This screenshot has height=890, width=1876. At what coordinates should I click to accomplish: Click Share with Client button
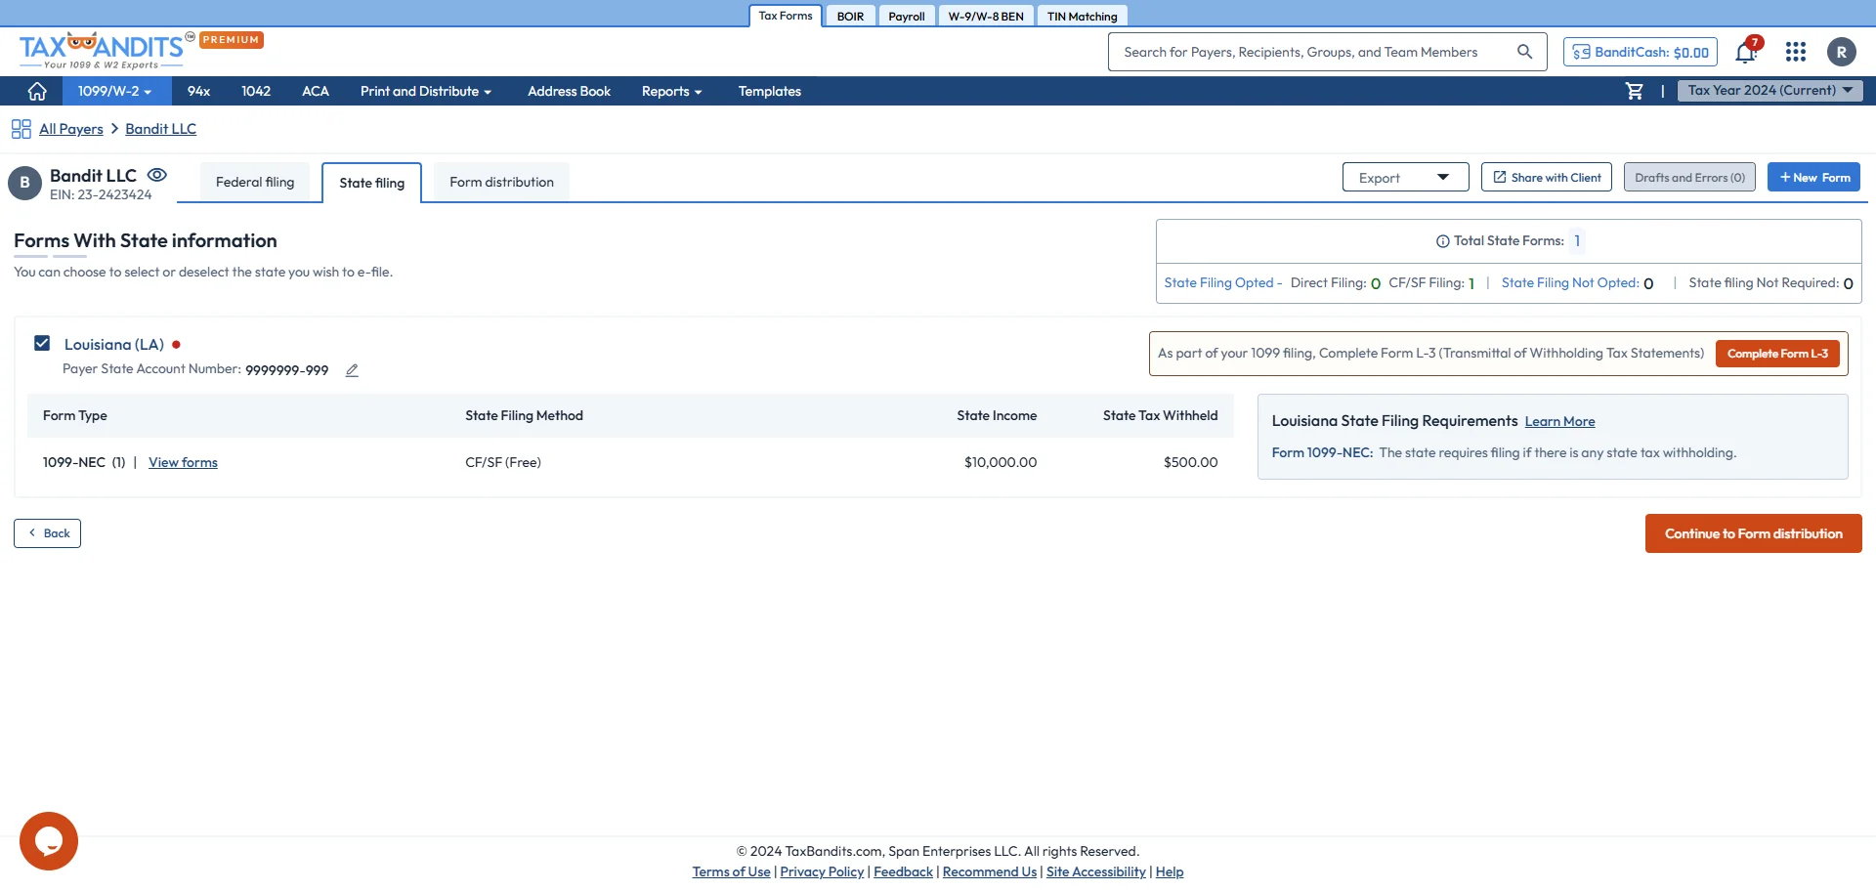(1547, 177)
